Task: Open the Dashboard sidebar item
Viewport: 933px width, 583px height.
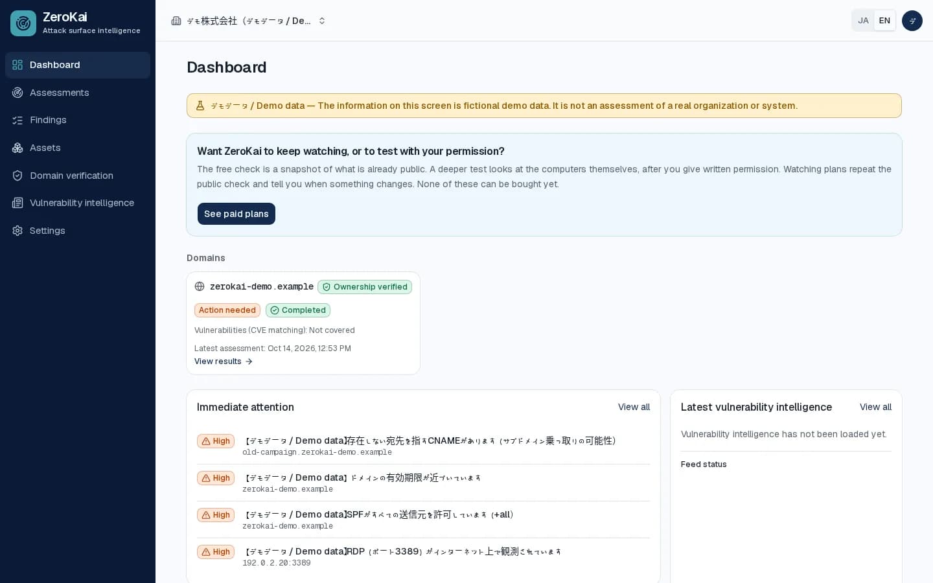Action: (x=78, y=65)
